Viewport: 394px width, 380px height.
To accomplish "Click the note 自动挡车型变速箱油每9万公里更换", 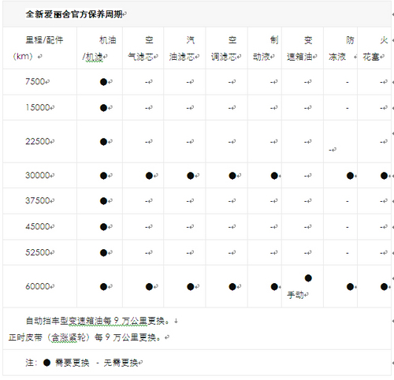I will (98, 321).
